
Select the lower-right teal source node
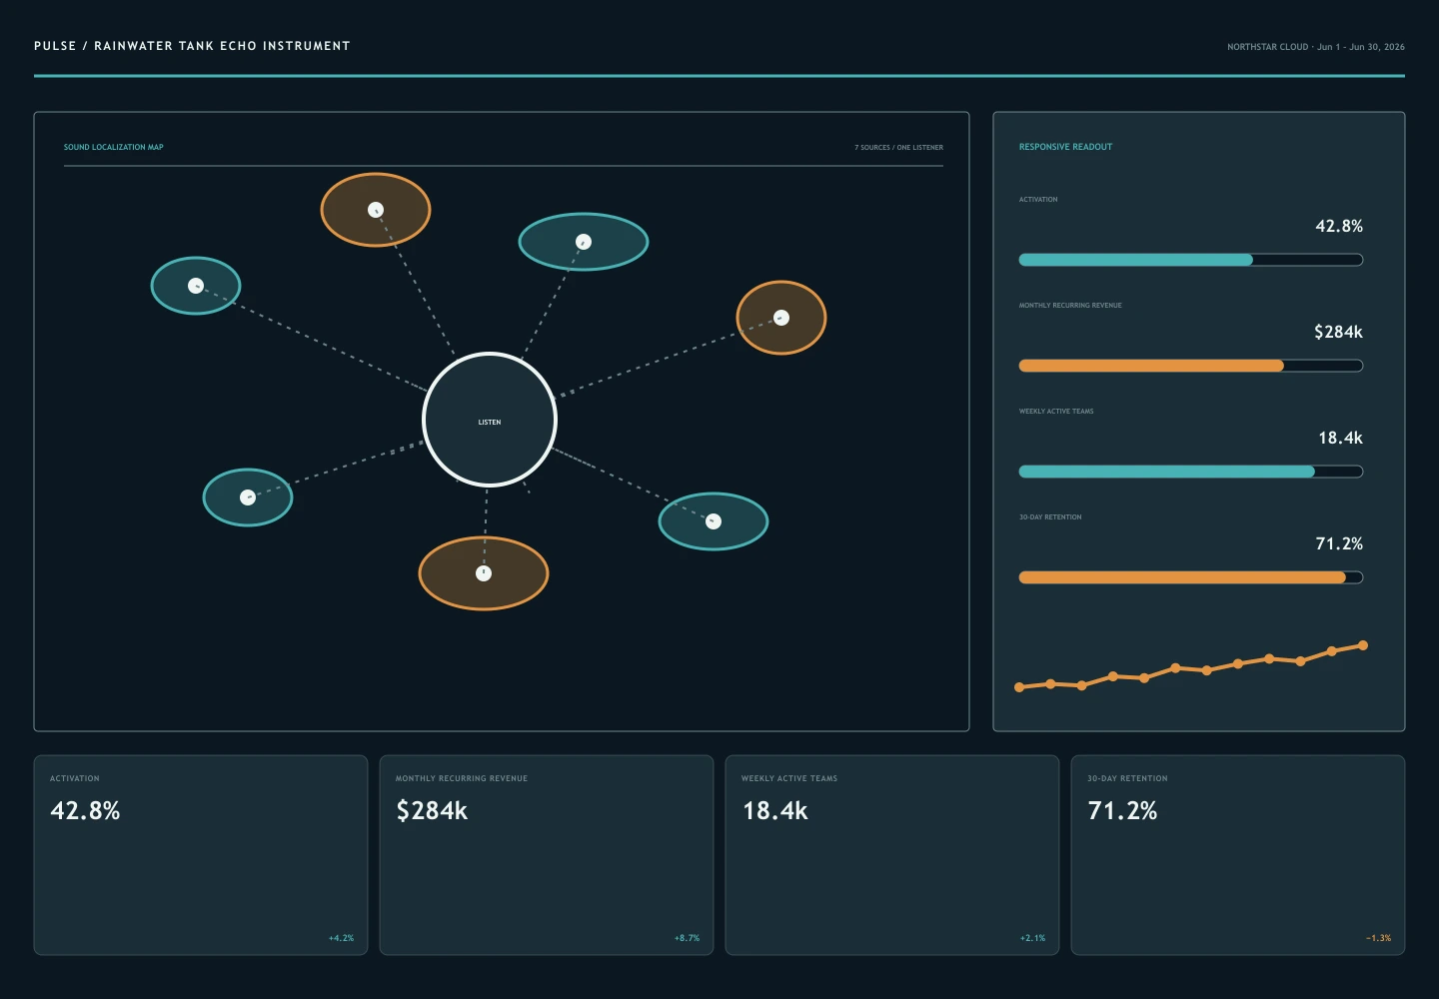pos(714,521)
